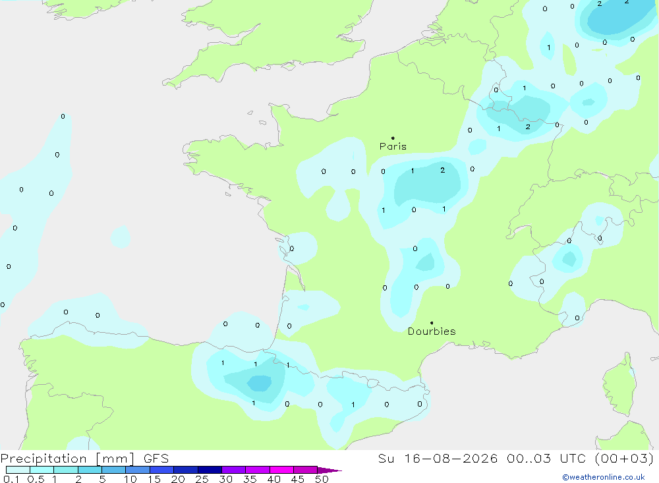Click the '0.5' legend scale label
The width and height of the screenshot is (659, 483).
36,479
